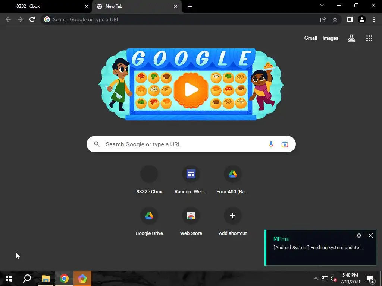The width and height of the screenshot is (382, 286).
Task: Open network status tray icon
Action: [325, 279]
